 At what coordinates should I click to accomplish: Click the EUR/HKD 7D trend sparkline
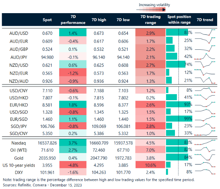coord(205,105)
